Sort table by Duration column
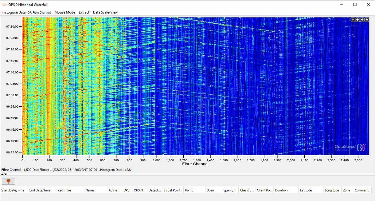The width and height of the screenshot is (375, 201). (281, 190)
